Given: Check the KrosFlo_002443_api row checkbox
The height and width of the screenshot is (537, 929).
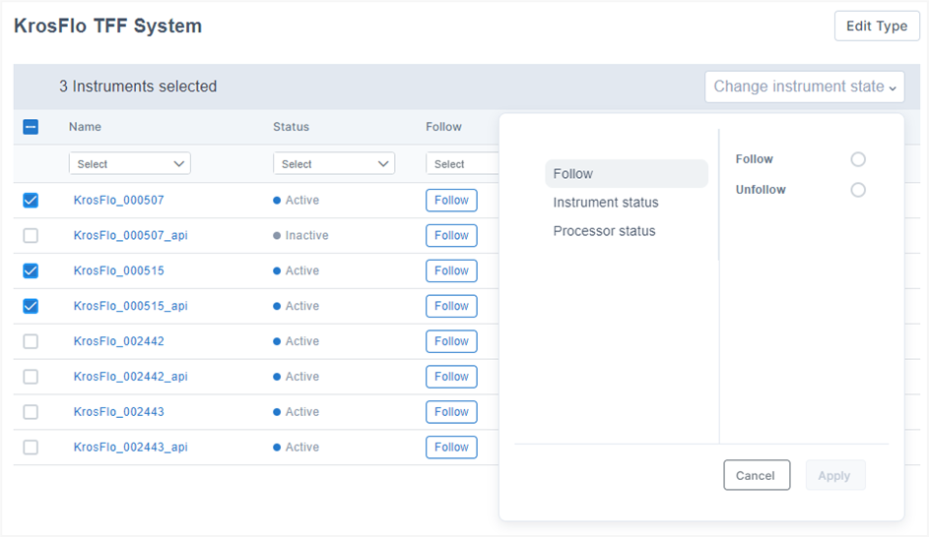Looking at the screenshot, I should [31, 447].
